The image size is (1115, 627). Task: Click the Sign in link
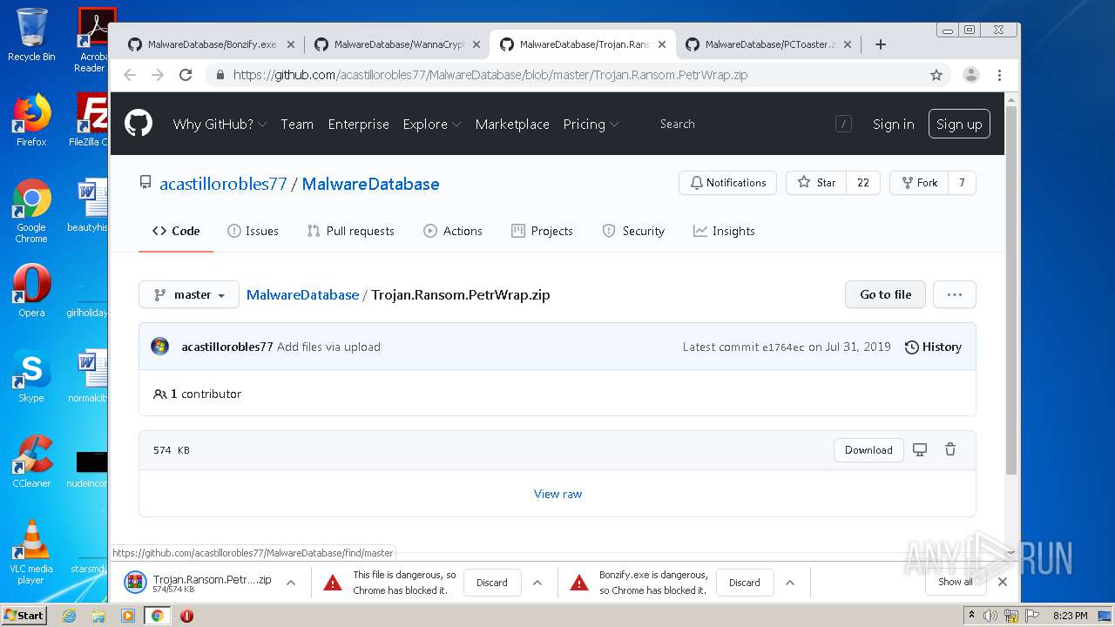pos(894,124)
